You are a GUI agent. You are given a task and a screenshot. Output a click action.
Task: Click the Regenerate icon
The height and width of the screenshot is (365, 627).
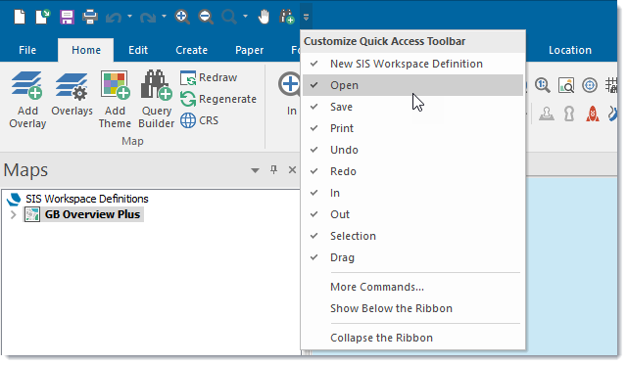(187, 99)
